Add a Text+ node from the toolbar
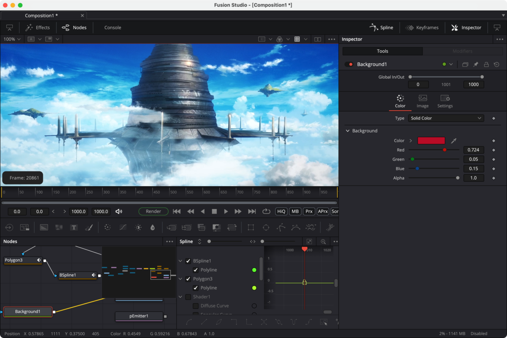 point(74,227)
